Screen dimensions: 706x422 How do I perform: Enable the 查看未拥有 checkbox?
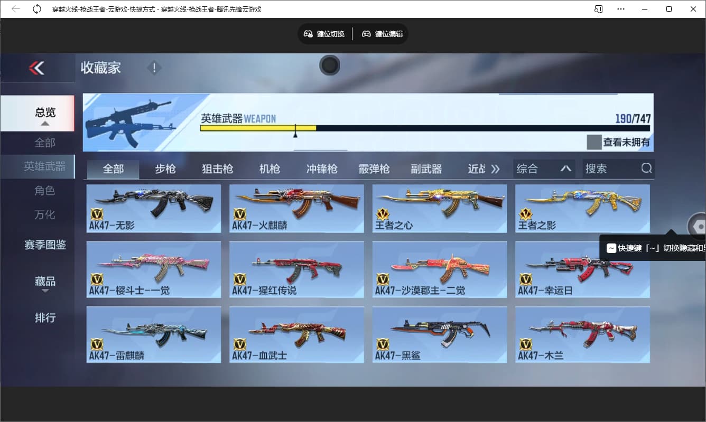594,142
